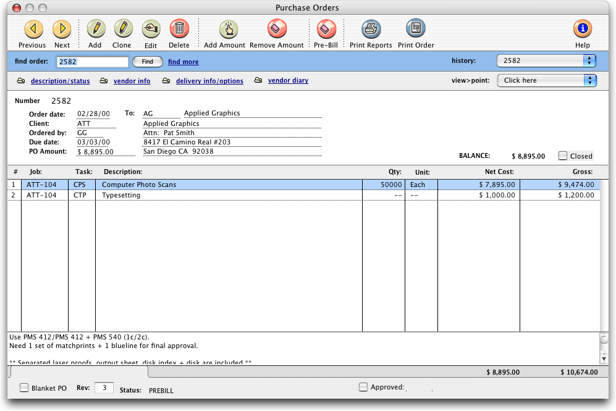Open the view>point Click here dropdown

(547, 80)
